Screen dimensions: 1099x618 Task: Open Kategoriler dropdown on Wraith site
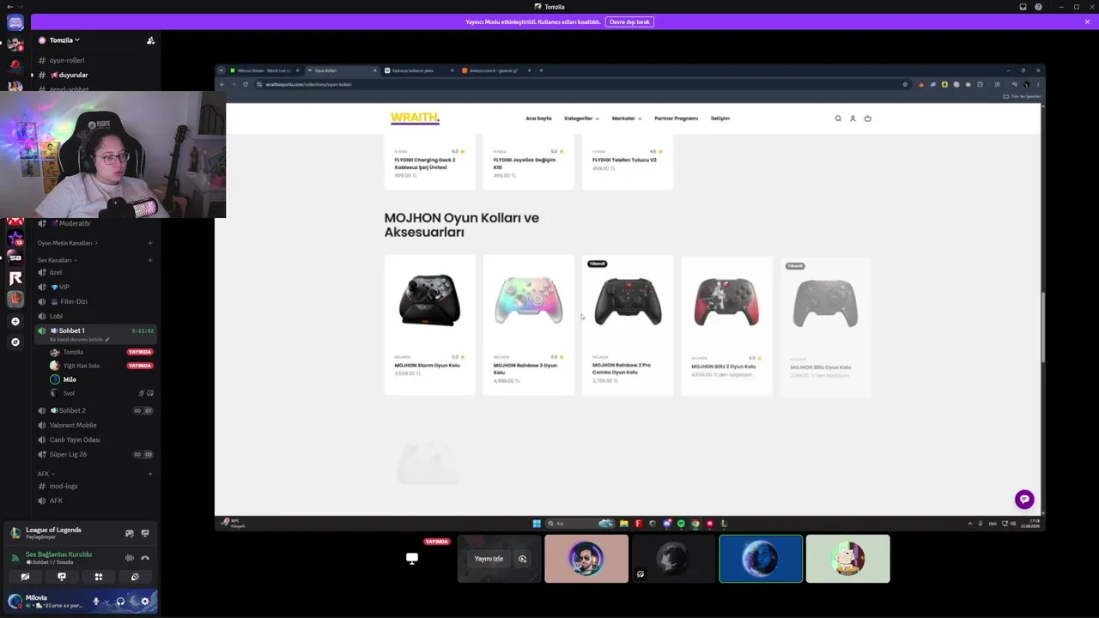(x=581, y=118)
